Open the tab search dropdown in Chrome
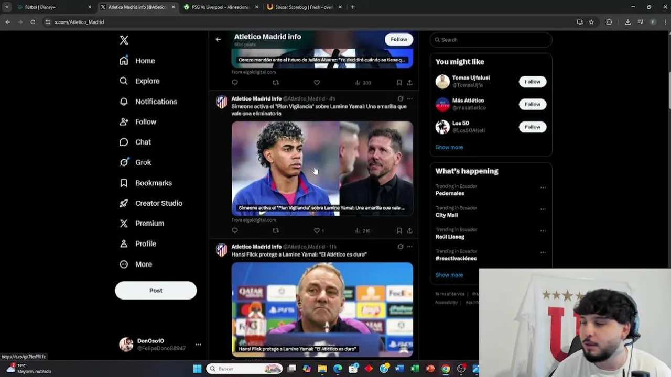Image resolution: width=671 pixels, height=377 pixels. click(7, 7)
